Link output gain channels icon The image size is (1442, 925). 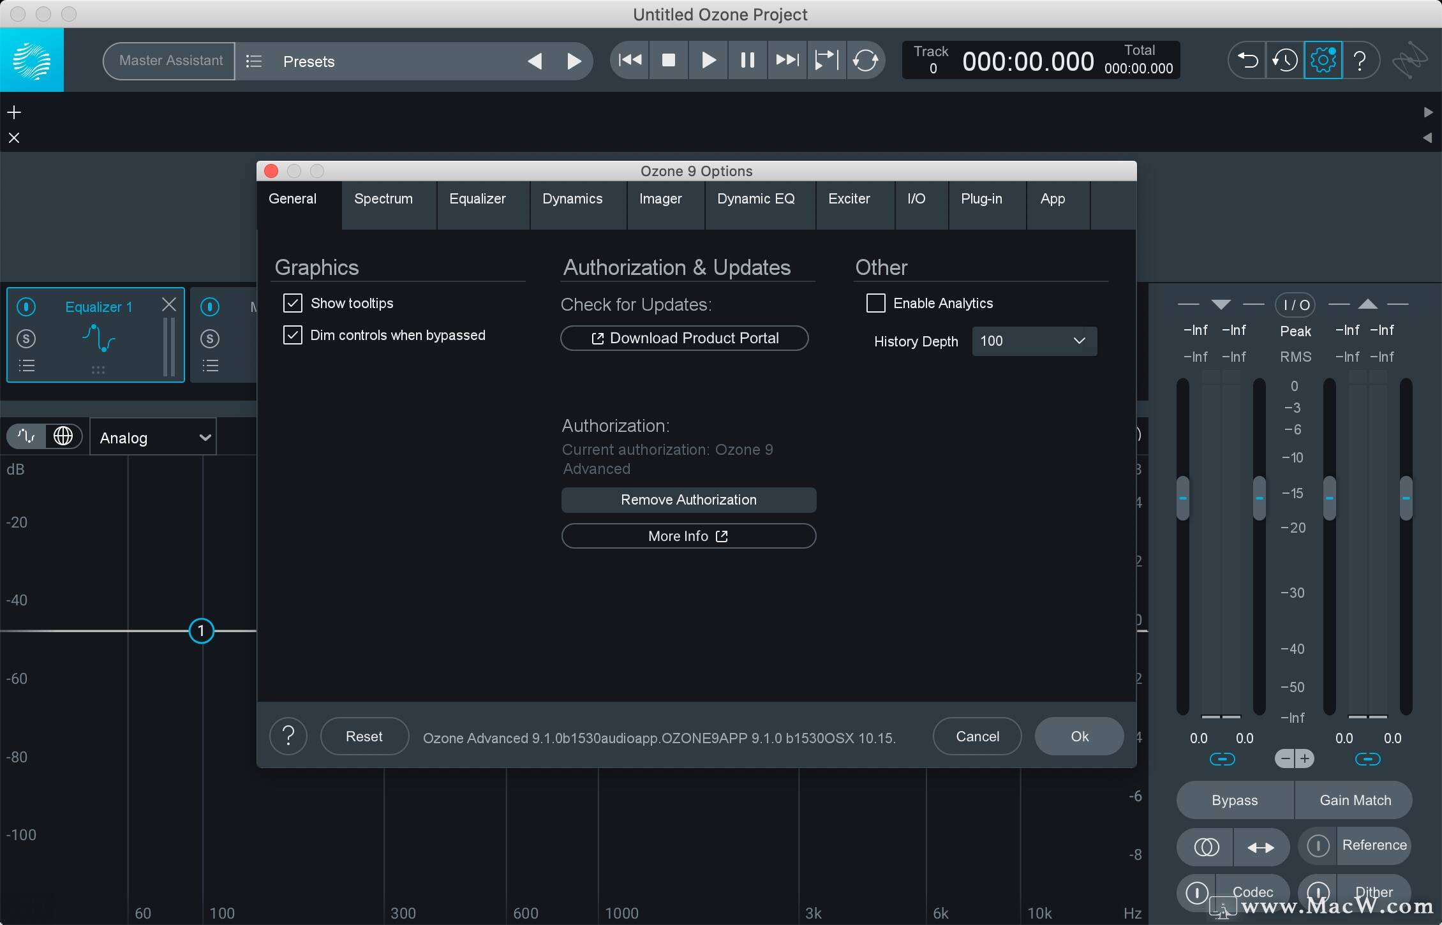pyautogui.click(x=1367, y=759)
